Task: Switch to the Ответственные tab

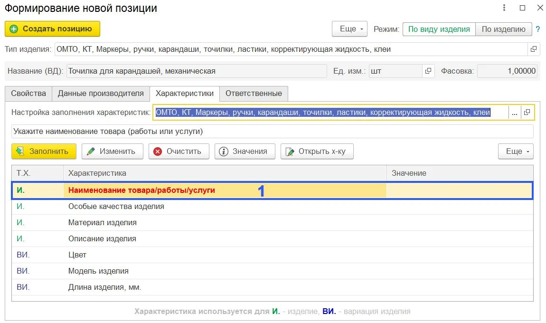Action: pos(254,94)
